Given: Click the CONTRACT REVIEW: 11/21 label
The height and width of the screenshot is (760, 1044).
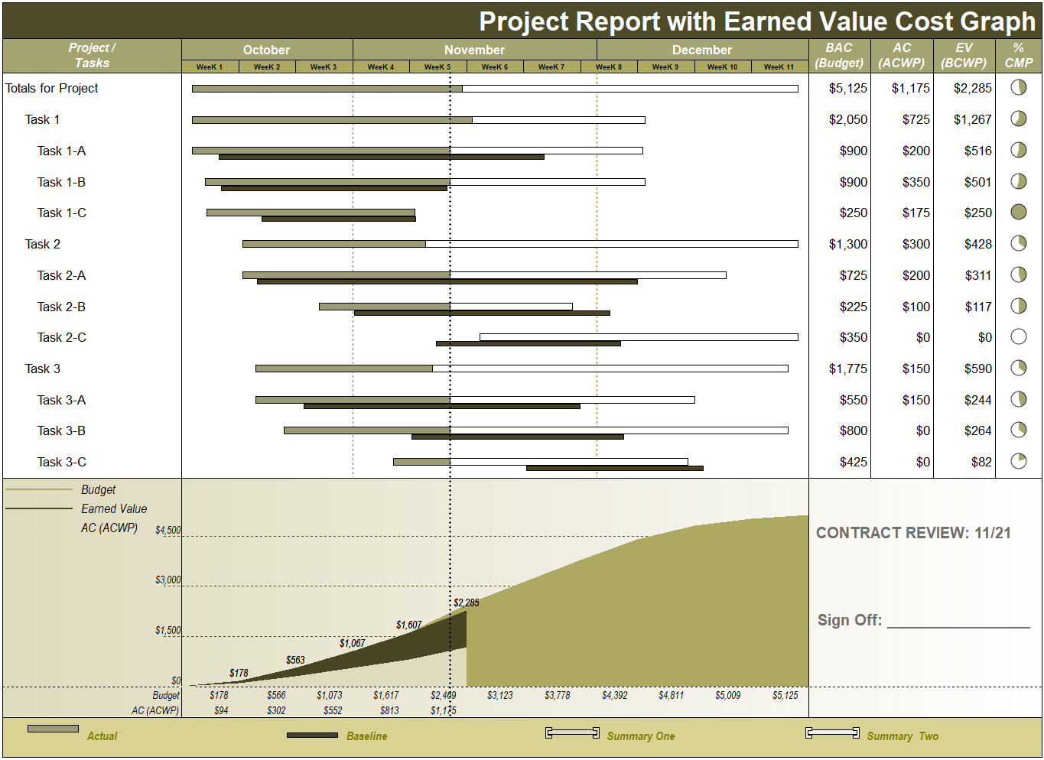Looking at the screenshot, I should (x=915, y=533).
